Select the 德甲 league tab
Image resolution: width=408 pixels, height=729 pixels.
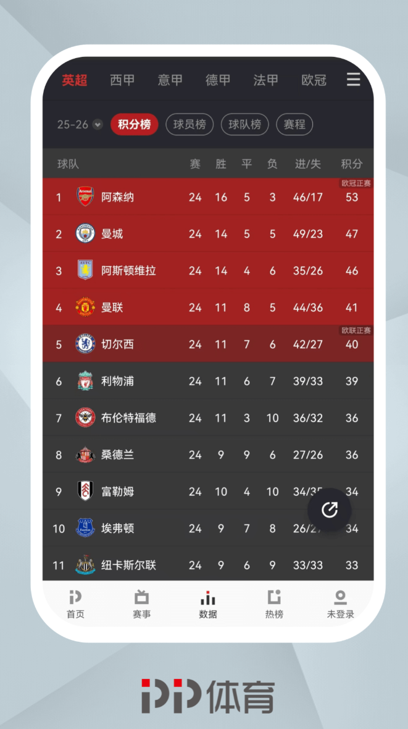[x=218, y=80]
